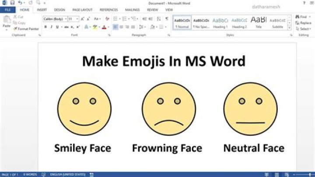
Task: Click the neutral face shape
Action: click(251, 109)
